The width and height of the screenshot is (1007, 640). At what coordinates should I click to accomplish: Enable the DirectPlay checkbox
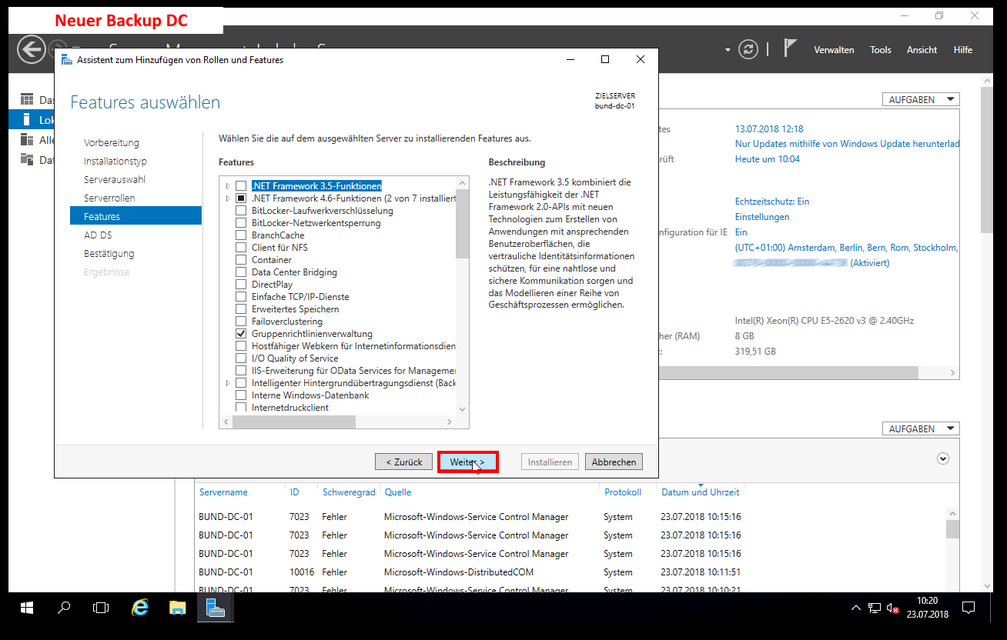click(241, 285)
